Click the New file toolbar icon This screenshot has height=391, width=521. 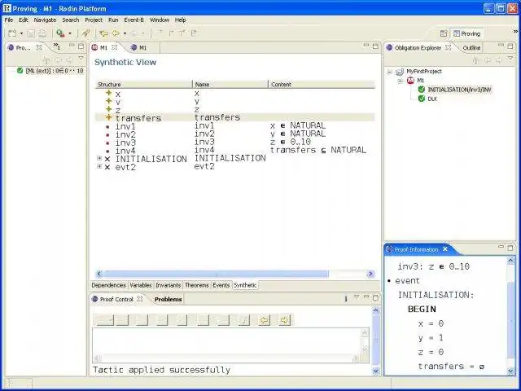pos(13,33)
